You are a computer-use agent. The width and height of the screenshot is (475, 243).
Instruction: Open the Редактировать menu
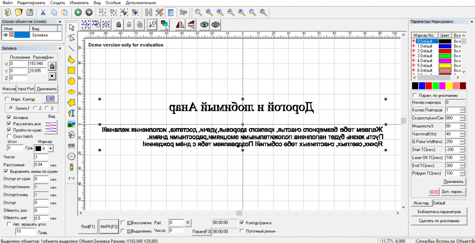[31, 3]
